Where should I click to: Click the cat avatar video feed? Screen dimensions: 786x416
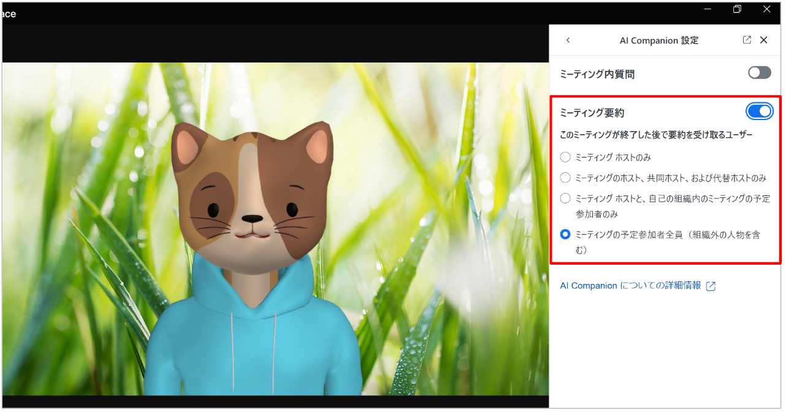coord(275,229)
